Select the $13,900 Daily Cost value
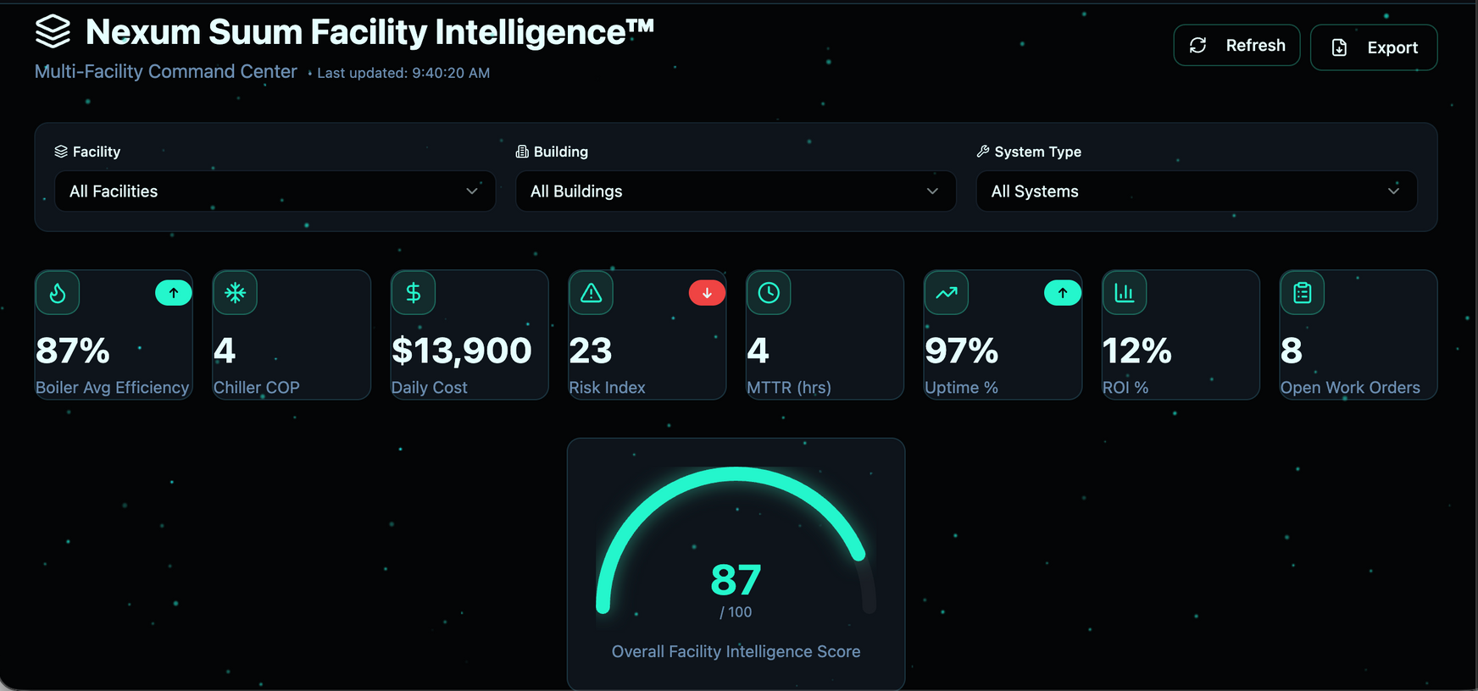1478x691 pixels. click(462, 351)
